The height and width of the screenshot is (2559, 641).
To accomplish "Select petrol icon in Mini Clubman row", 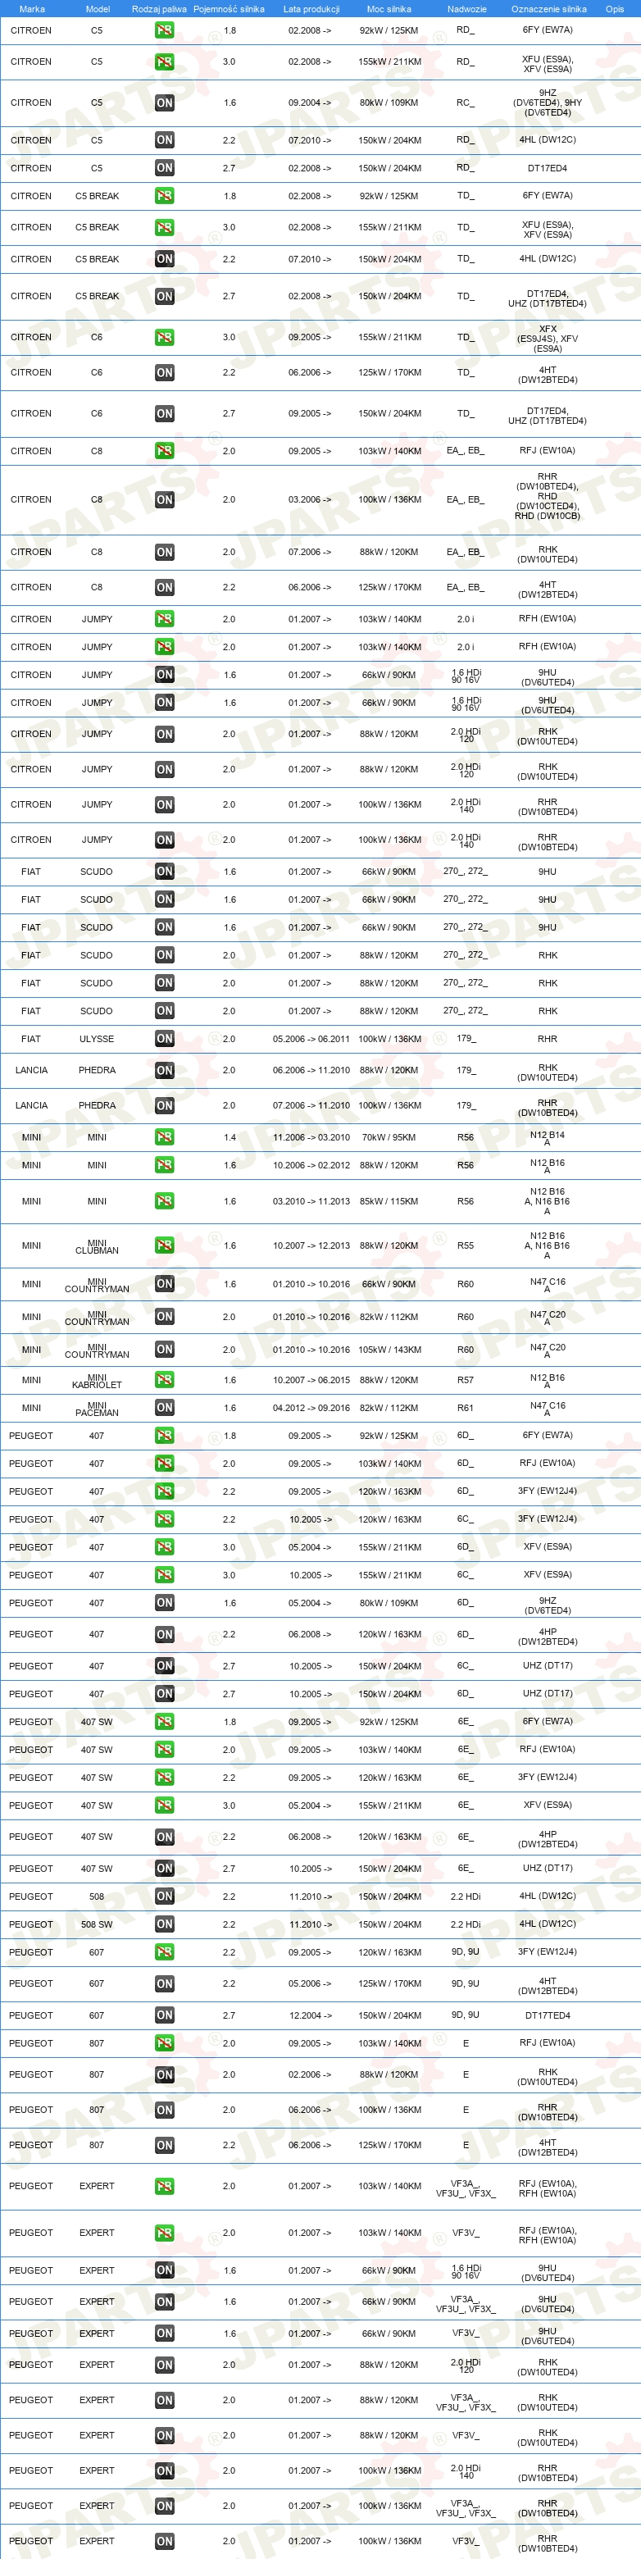I will pos(164,1245).
